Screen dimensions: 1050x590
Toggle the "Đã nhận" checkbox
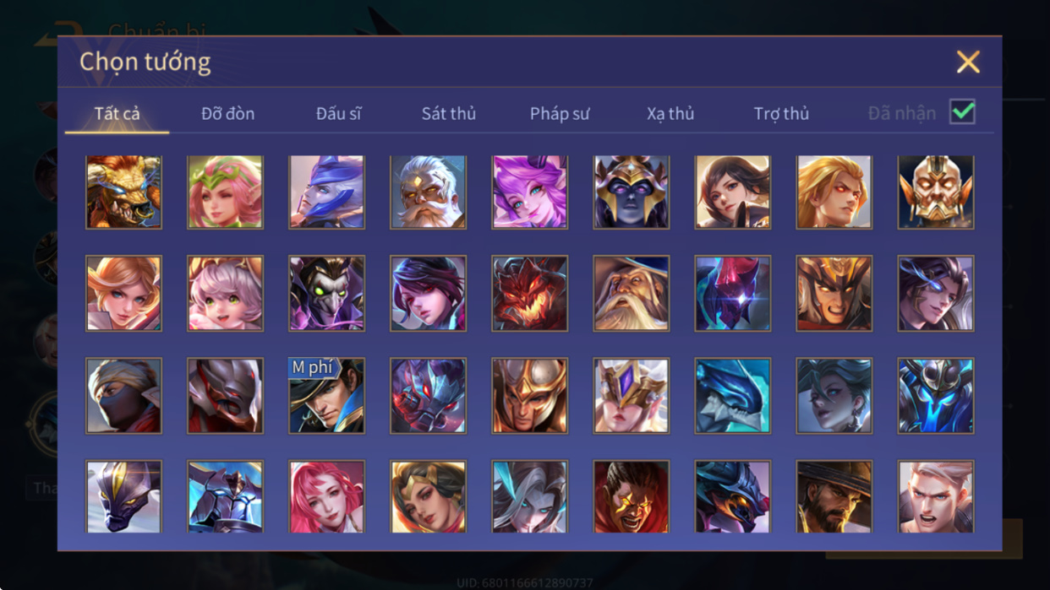(x=962, y=112)
